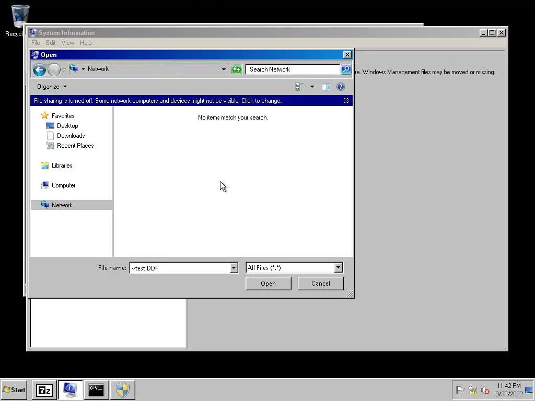Open View menu in System Information

click(x=67, y=43)
